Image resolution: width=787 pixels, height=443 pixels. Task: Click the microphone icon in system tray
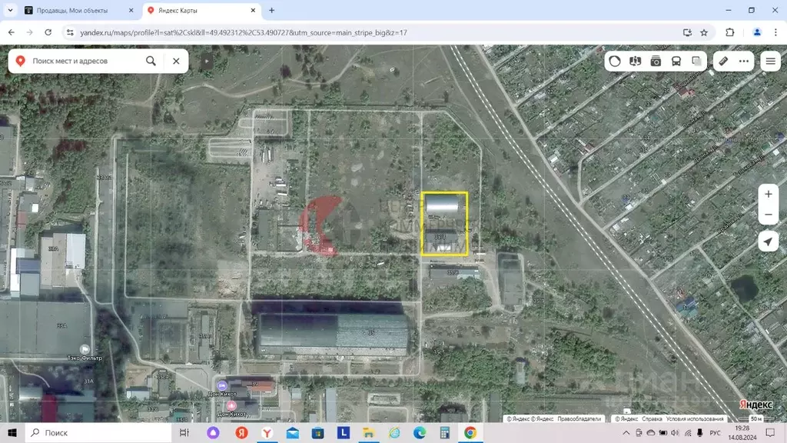[x=699, y=433]
